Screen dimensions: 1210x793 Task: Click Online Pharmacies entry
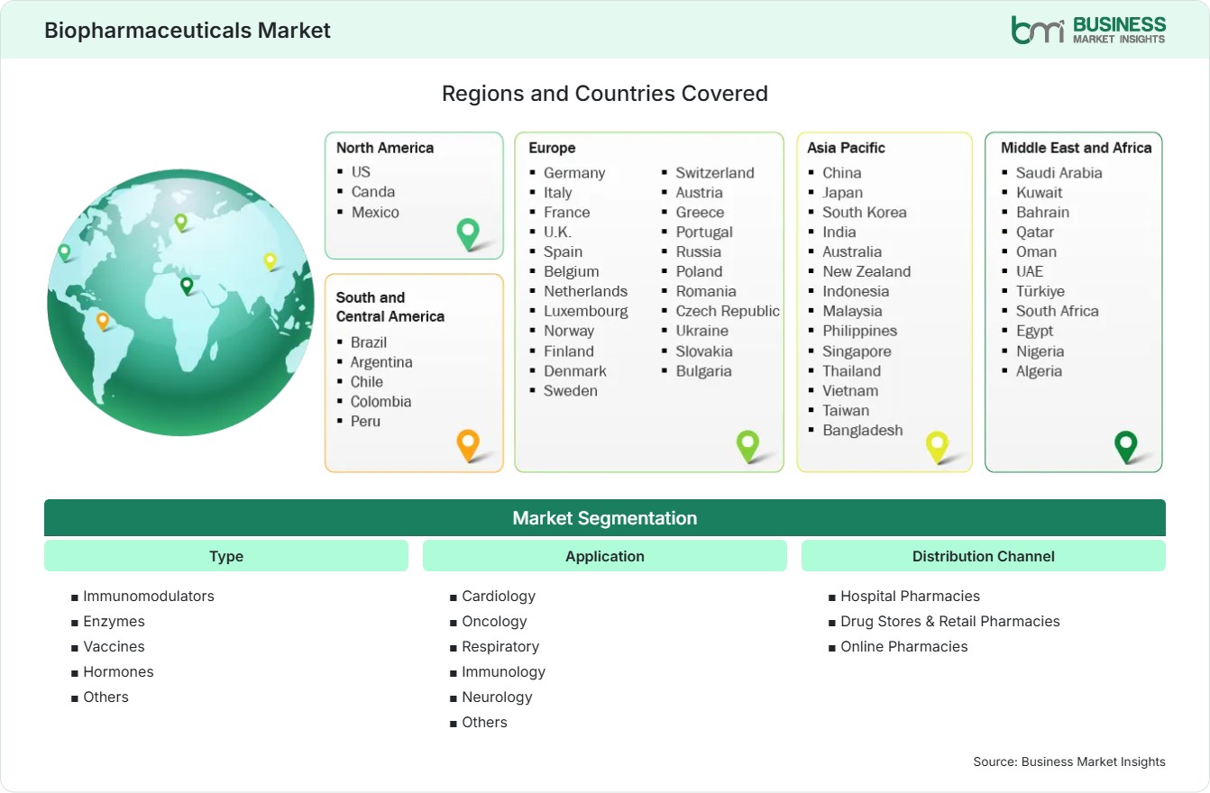pyautogui.click(x=904, y=647)
